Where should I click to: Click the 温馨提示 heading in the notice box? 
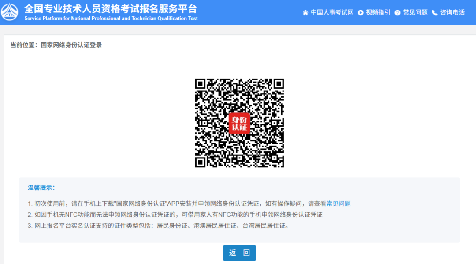41,188
